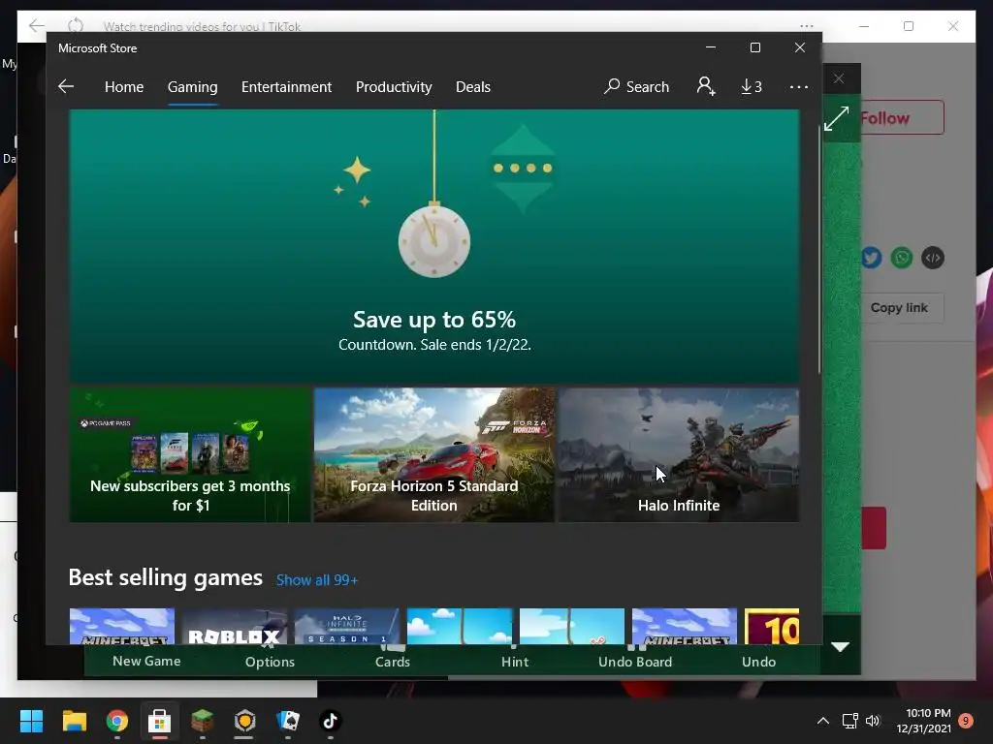The width and height of the screenshot is (993, 744).
Task: Open the Store's three-dot more menu
Action: click(x=799, y=86)
